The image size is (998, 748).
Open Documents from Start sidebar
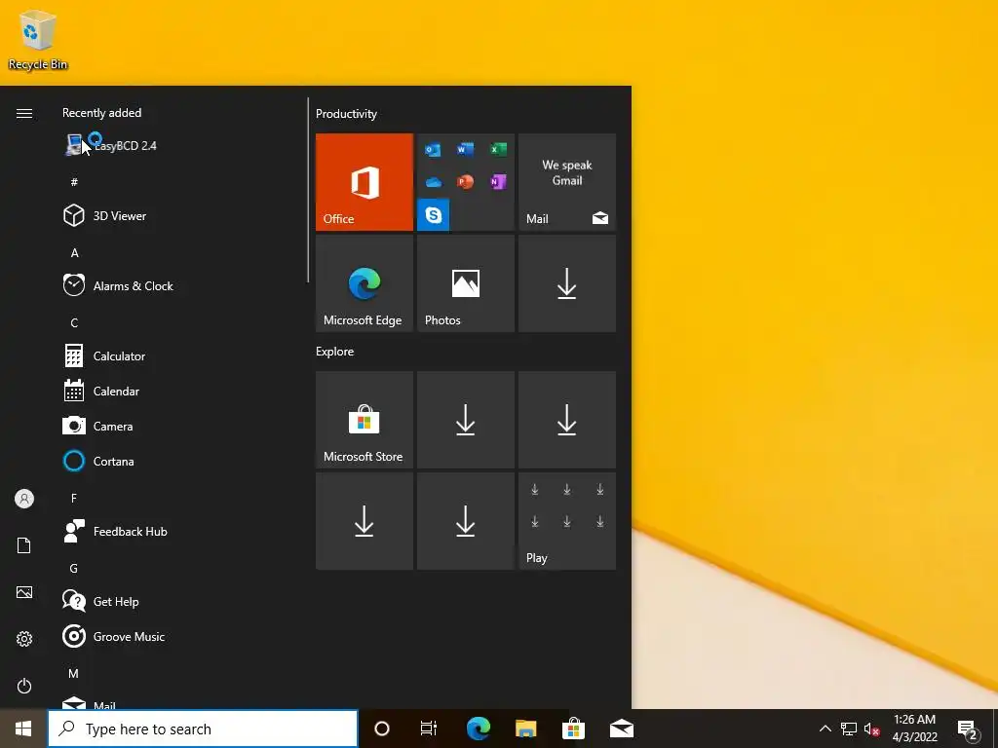pos(24,545)
